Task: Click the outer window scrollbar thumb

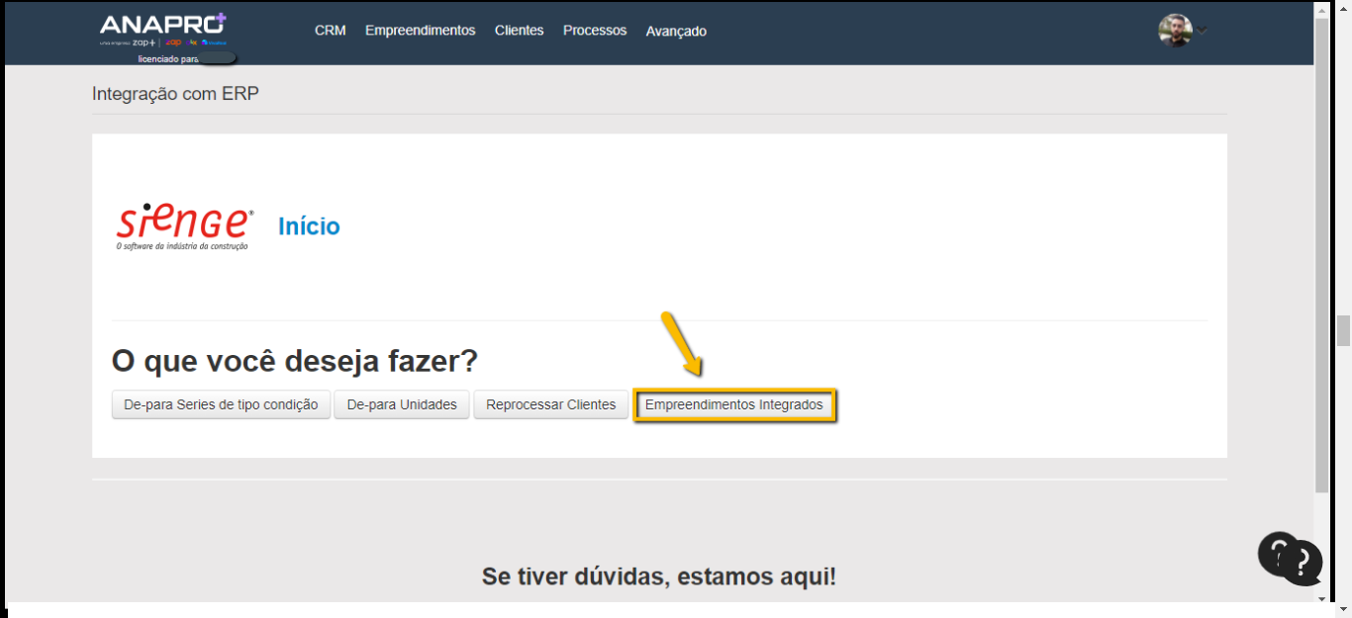Action: coord(1343,331)
